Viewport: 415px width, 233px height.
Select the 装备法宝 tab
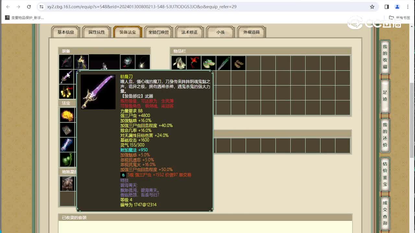point(127,32)
